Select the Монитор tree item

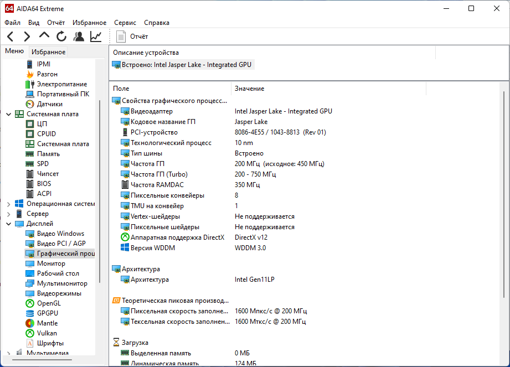45,263
